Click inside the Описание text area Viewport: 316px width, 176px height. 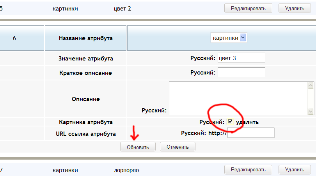pyautogui.click(x=238, y=98)
